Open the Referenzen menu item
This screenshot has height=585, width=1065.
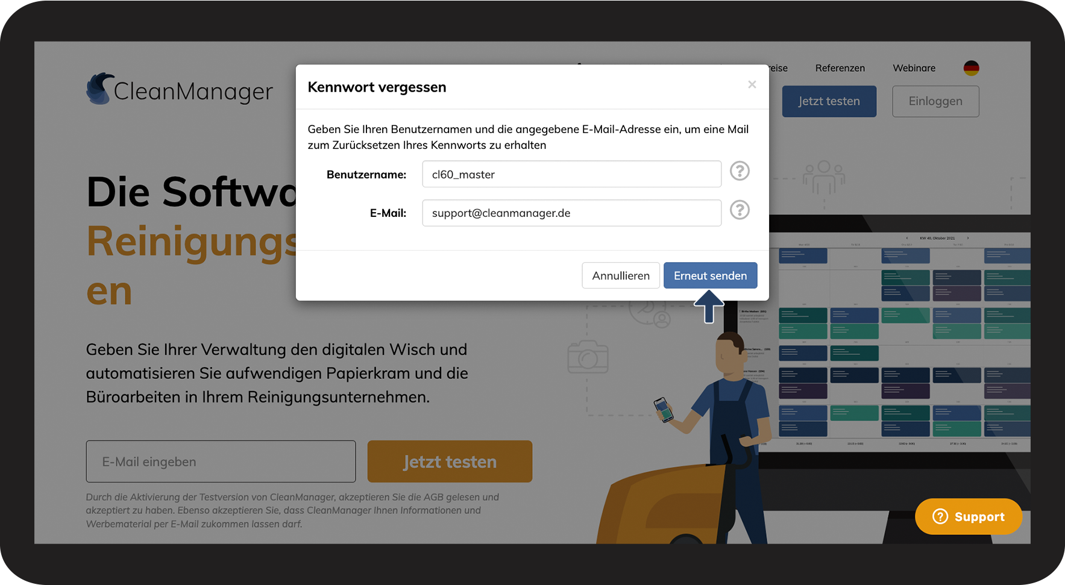pyautogui.click(x=840, y=68)
